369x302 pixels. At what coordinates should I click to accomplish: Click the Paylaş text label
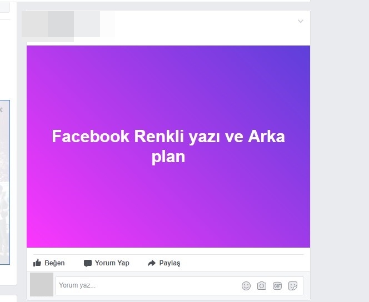tap(169, 263)
